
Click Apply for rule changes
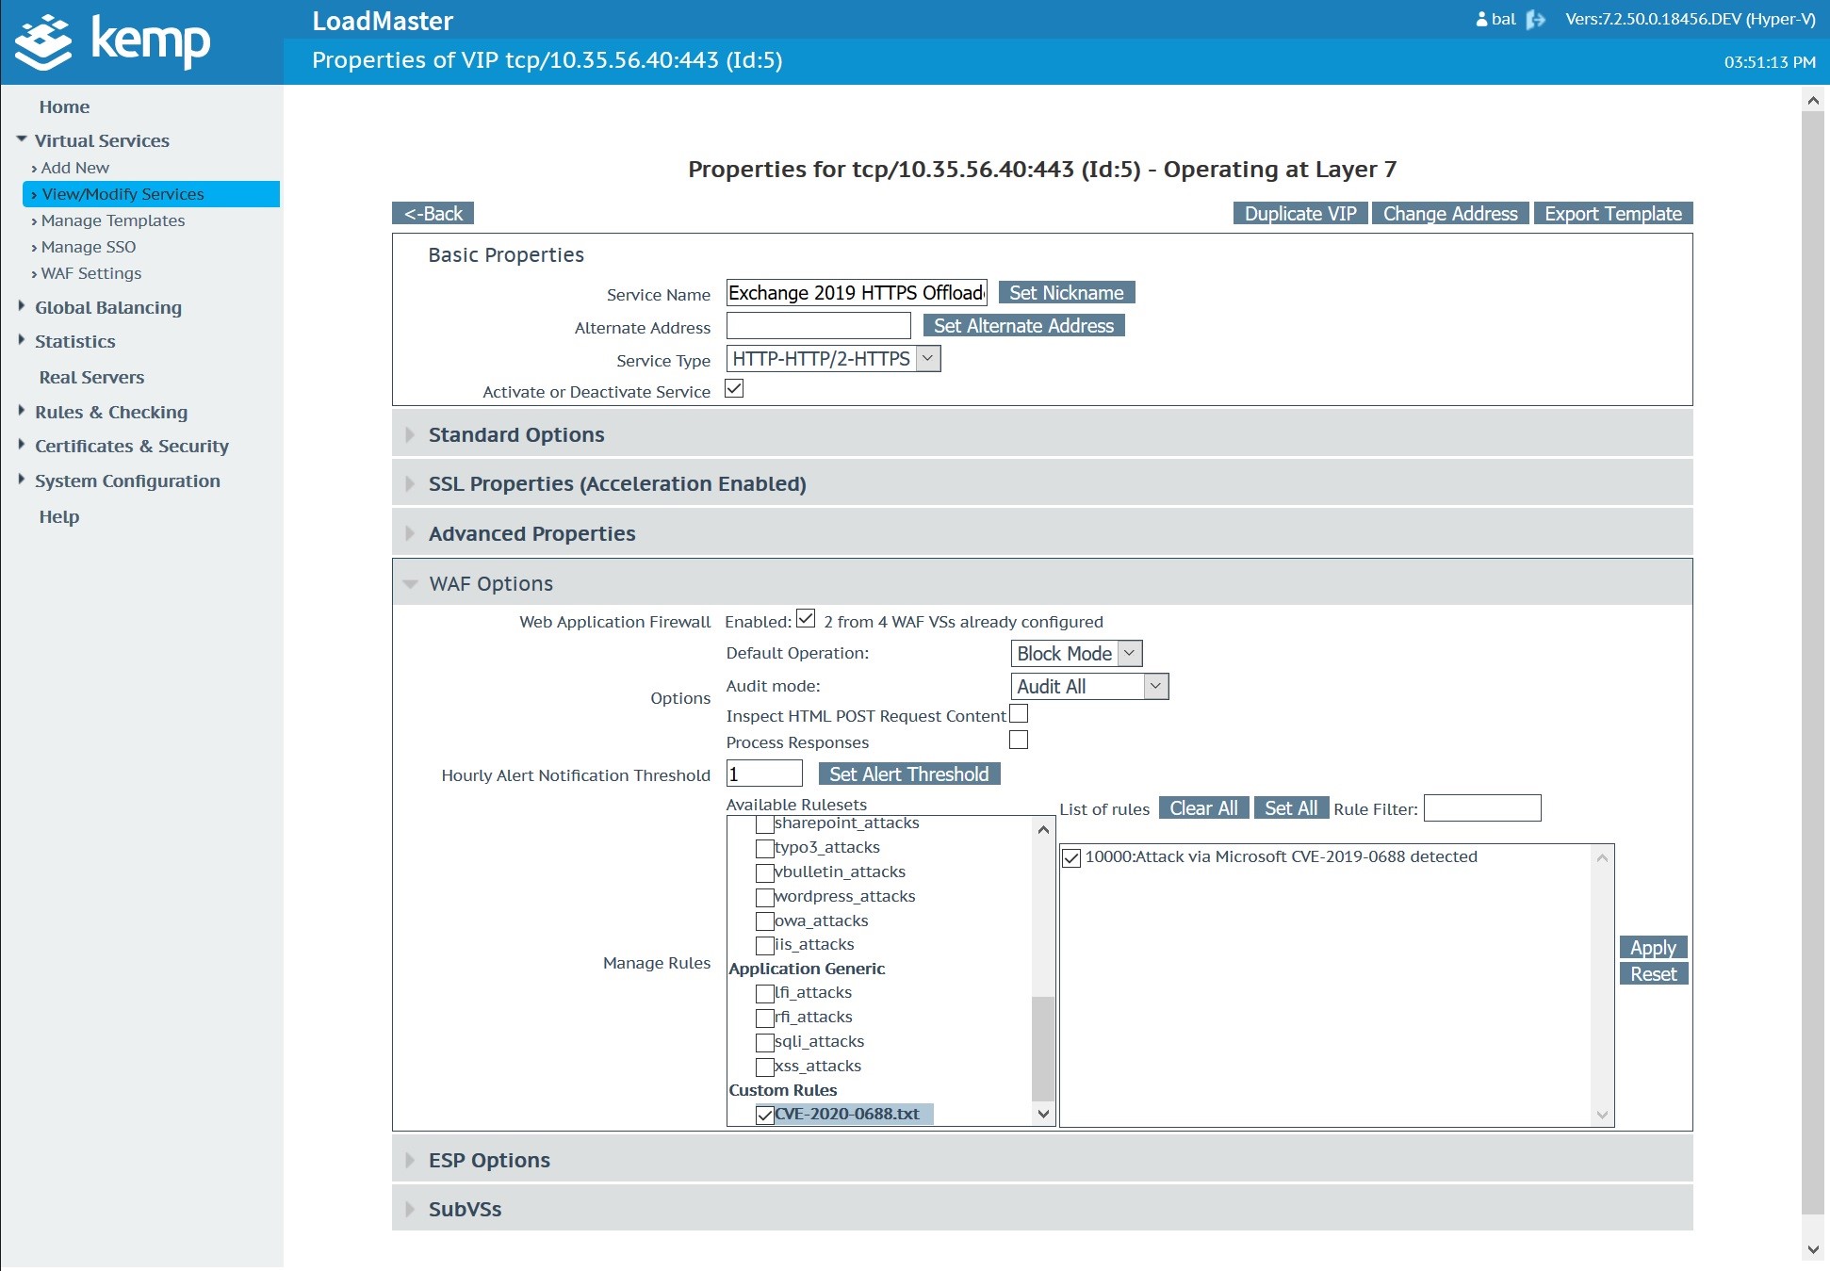click(x=1653, y=948)
